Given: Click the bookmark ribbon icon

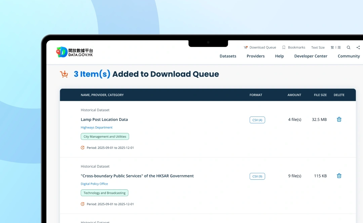Looking at the screenshot, I should pyautogui.click(x=284, y=47).
